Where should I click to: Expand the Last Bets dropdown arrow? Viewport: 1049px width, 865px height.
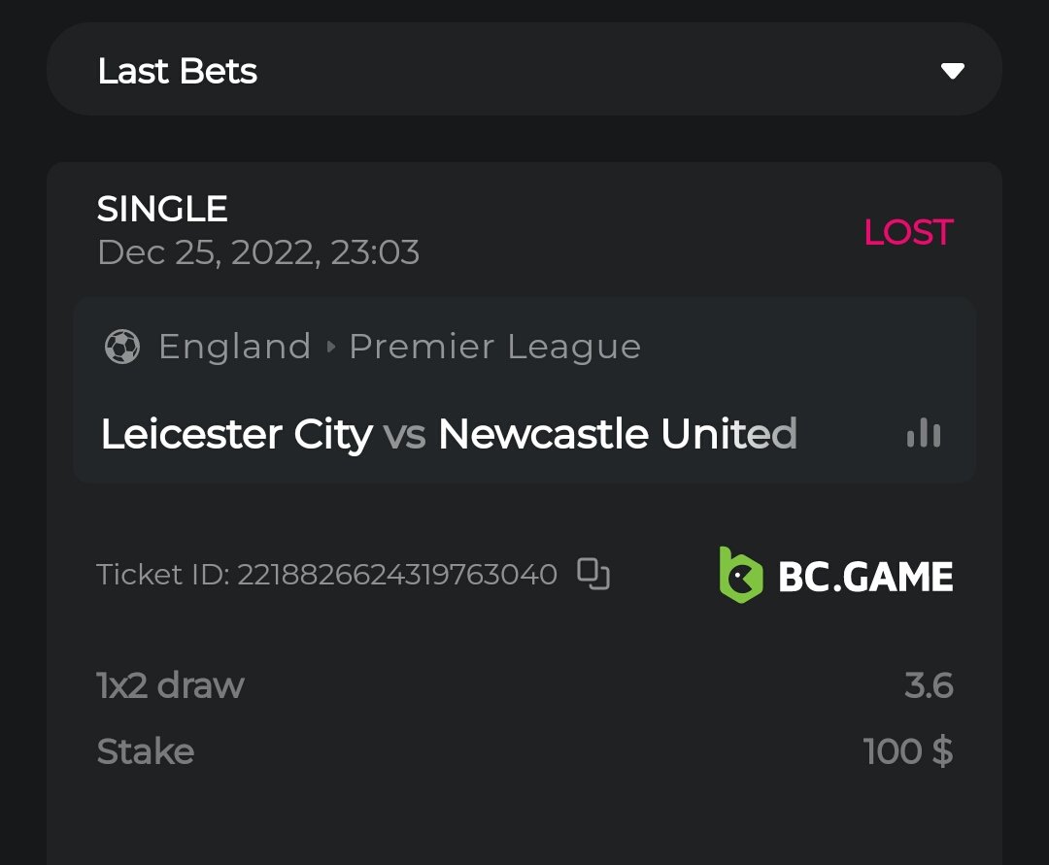(x=952, y=71)
